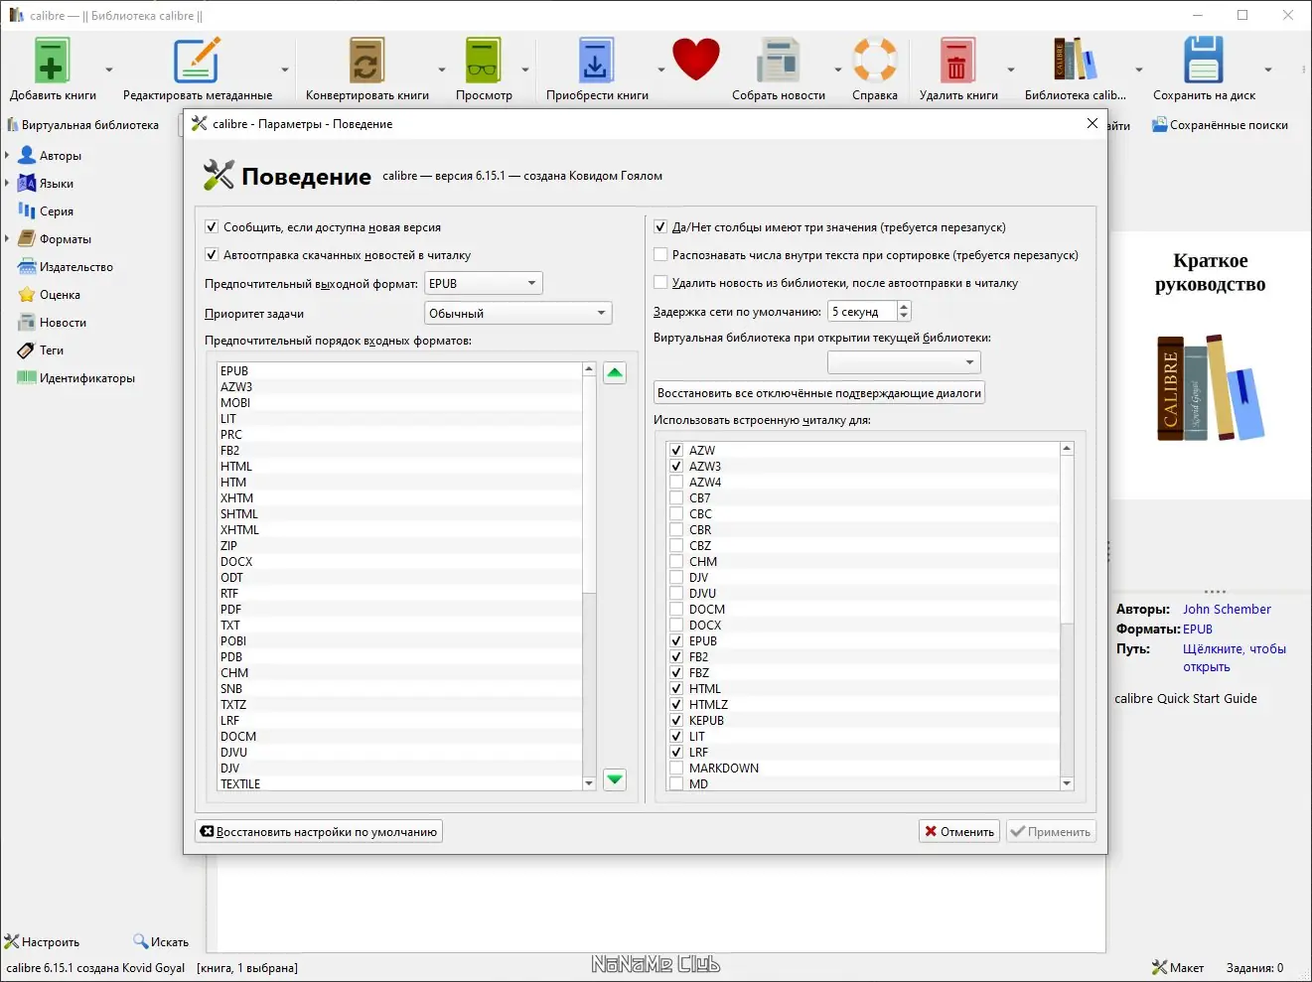The height and width of the screenshot is (982, 1312).
Task: Click the red Remove books trash icon
Action: 957,61
